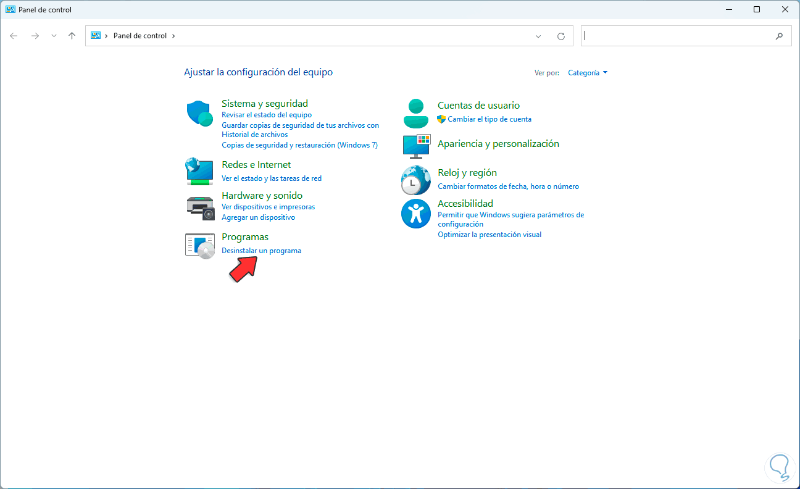Click the Hardware y sonido printer icon
The height and width of the screenshot is (489, 800).
[199, 208]
